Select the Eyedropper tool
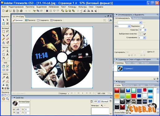160x116 pixels. (3, 78)
